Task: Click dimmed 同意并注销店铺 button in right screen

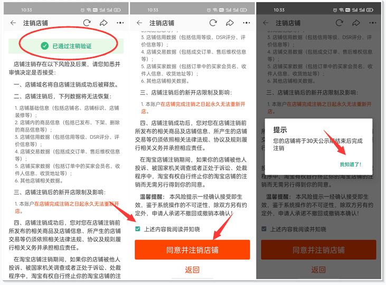Action: [x=318, y=250]
